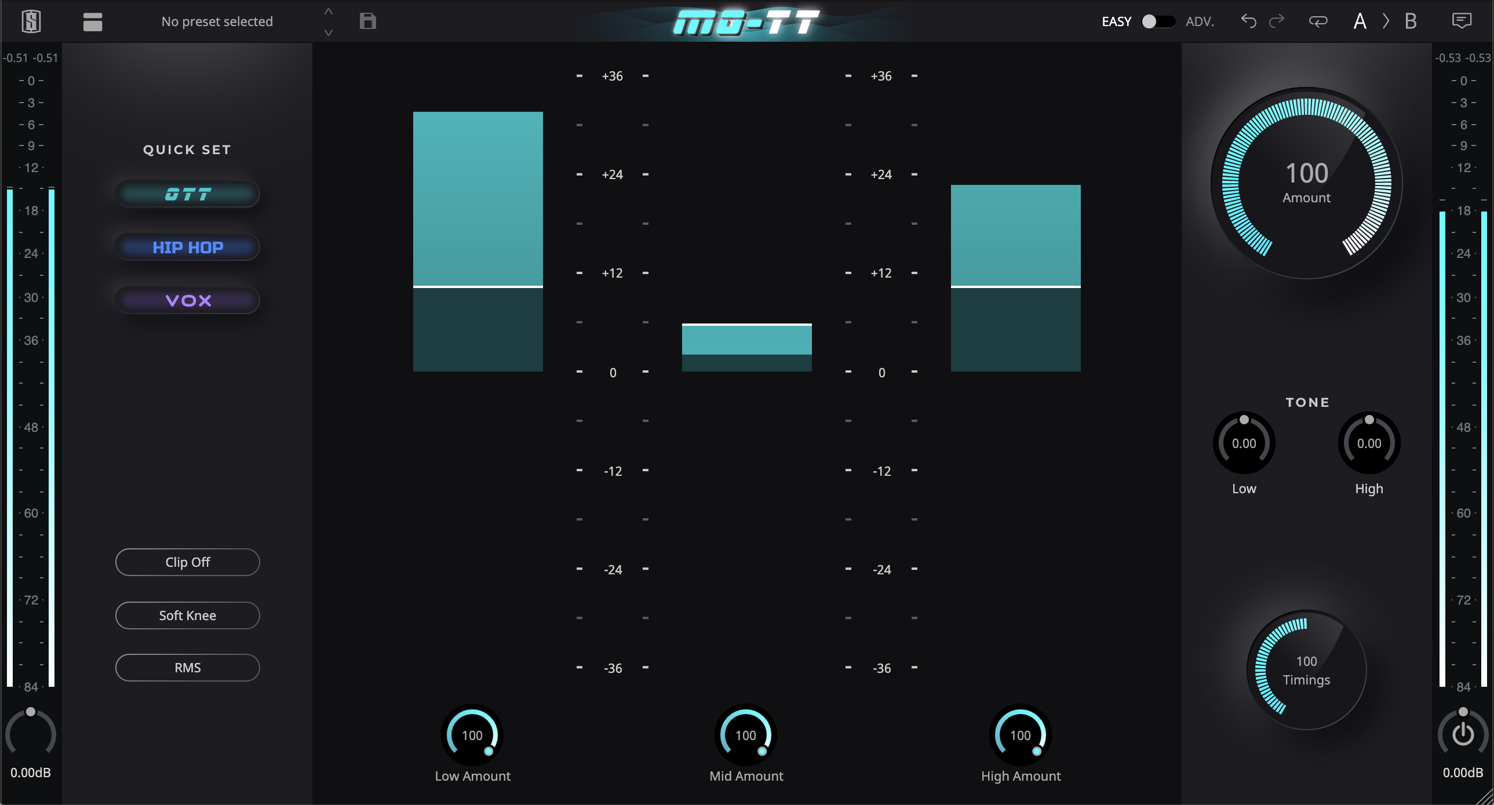
Task: Click the Tone Low knob
Action: click(x=1244, y=444)
